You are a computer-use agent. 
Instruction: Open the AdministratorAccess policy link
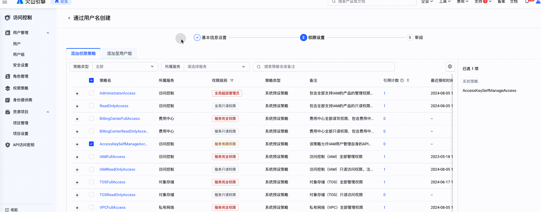click(117, 93)
